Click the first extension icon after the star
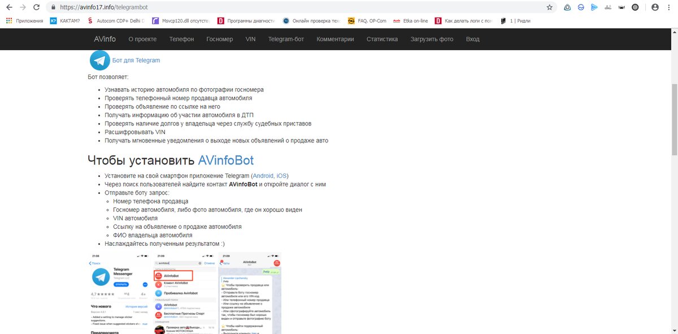The image size is (678, 334). pos(567,7)
